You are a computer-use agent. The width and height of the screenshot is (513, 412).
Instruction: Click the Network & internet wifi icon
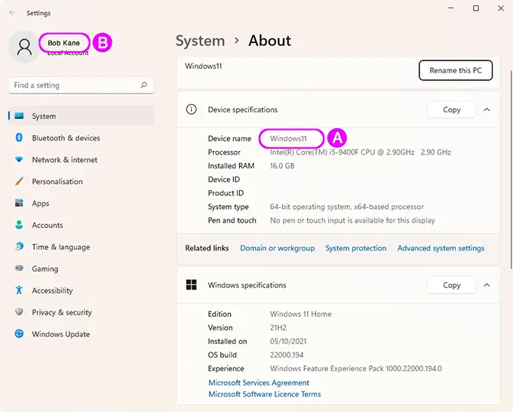[20, 159]
